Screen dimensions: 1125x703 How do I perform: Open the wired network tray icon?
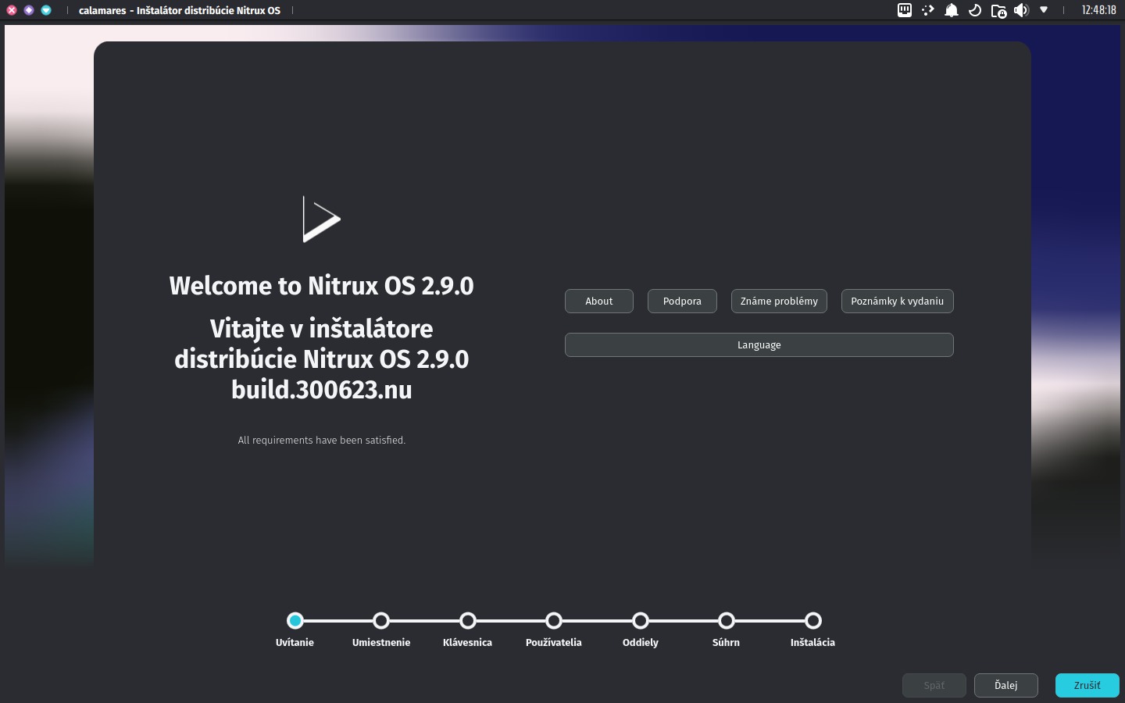pyautogui.click(x=904, y=10)
